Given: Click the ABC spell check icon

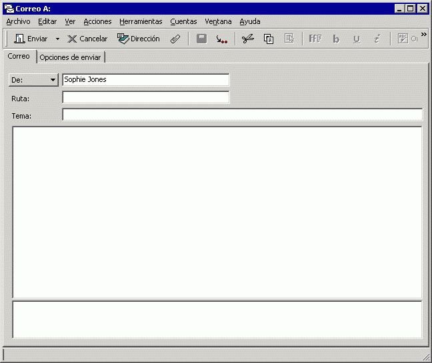Looking at the screenshot, I should tap(403, 39).
